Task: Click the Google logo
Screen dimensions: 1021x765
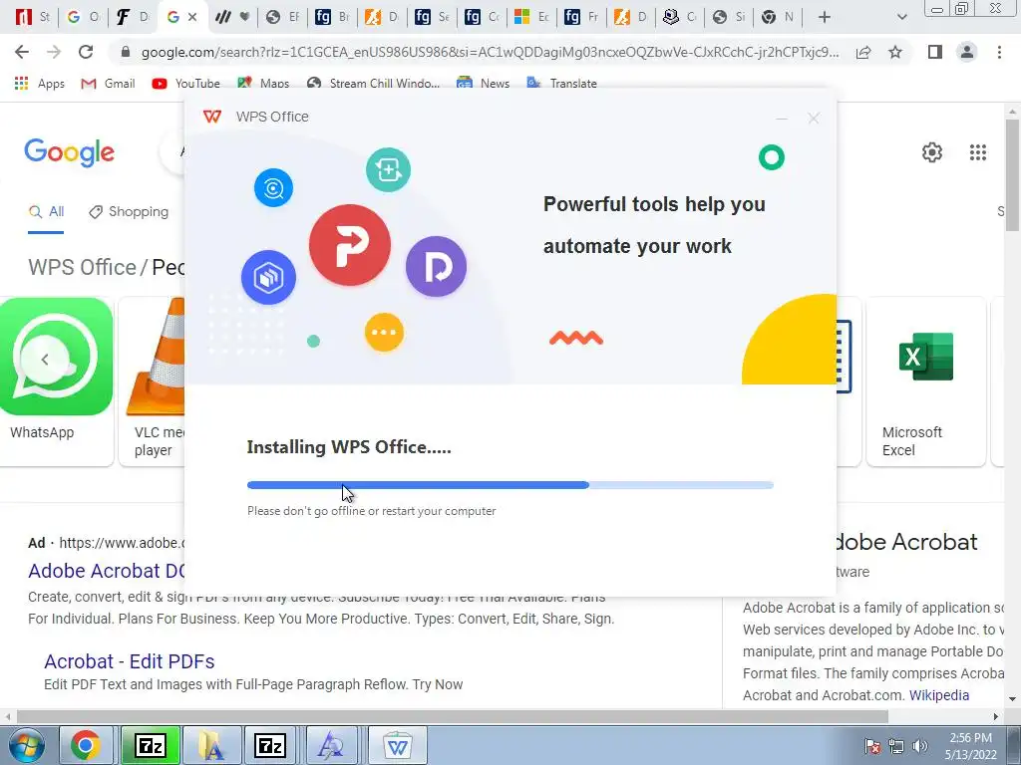Action: pos(69,152)
